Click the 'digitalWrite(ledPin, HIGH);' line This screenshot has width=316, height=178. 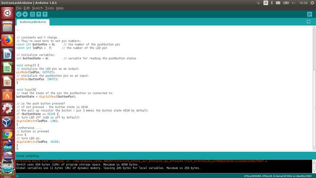(38, 142)
